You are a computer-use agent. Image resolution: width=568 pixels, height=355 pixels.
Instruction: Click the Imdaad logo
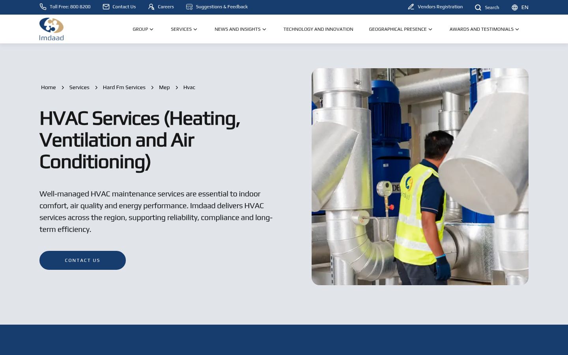[51, 29]
